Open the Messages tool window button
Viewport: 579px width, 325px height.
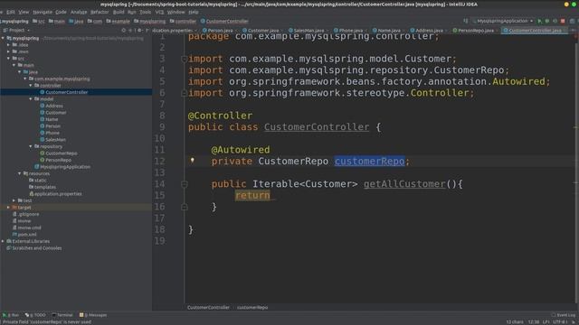coord(93,315)
